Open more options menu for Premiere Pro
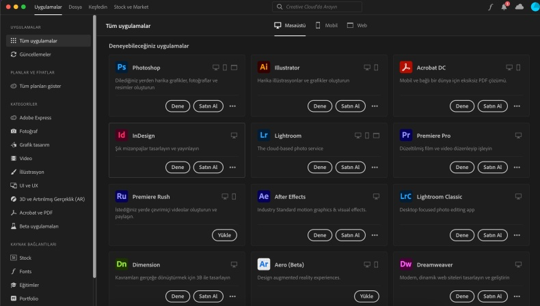The image size is (540, 306). point(517,167)
